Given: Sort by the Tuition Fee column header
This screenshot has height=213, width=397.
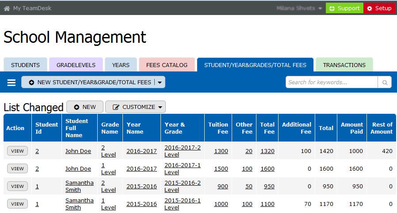Looking at the screenshot, I should tap(218, 128).
